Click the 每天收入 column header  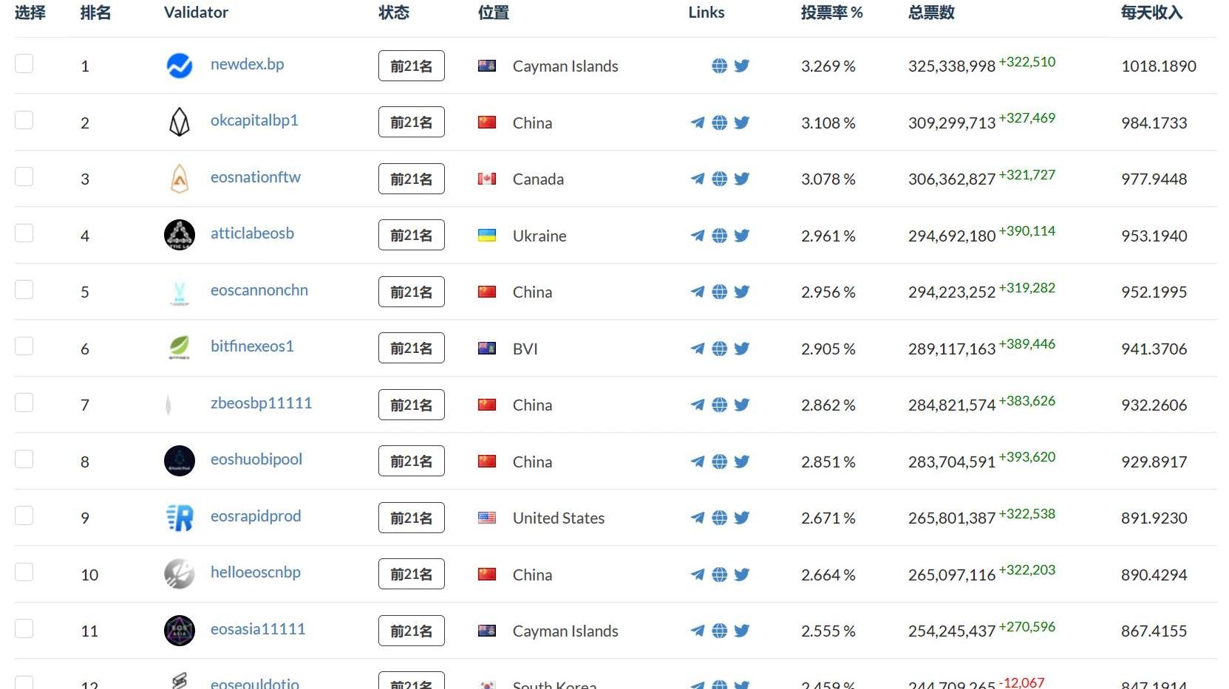(1151, 13)
